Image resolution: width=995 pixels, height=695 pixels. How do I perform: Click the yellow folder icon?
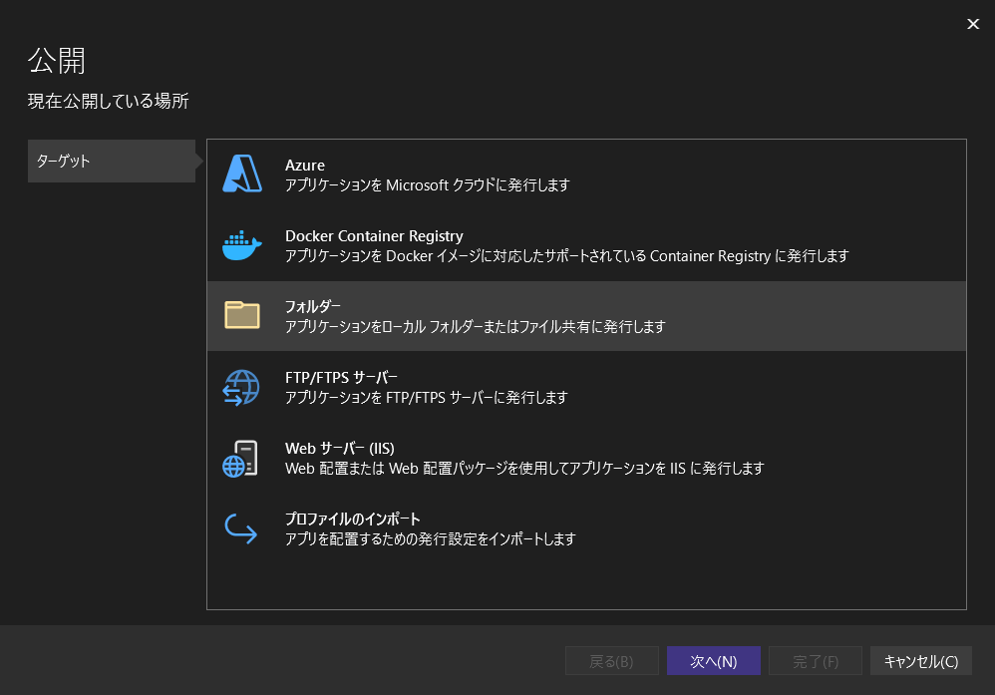click(x=241, y=315)
